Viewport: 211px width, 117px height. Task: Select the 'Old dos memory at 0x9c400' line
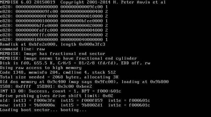(x=84, y=82)
